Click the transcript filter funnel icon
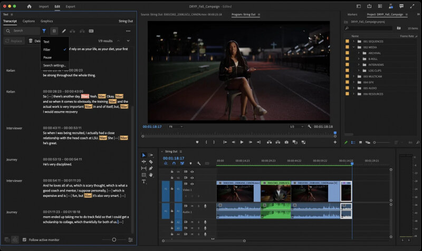This screenshot has width=422, height=251. coord(44,31)
